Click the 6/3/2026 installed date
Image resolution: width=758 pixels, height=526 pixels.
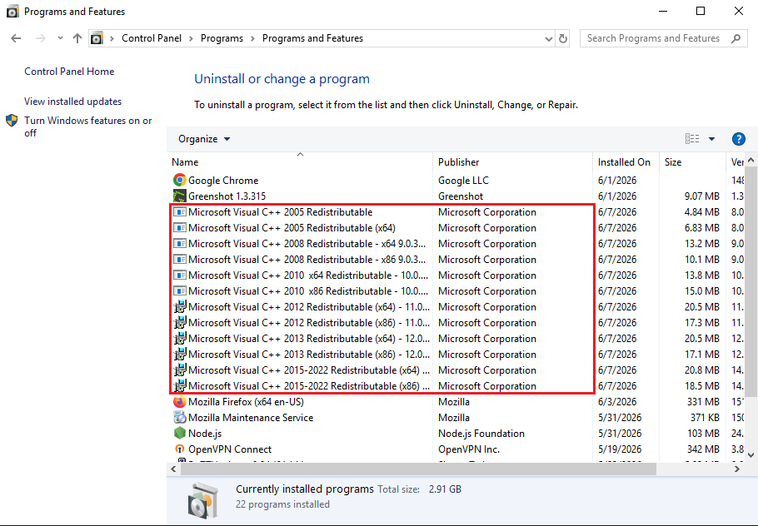click(617, 402)
